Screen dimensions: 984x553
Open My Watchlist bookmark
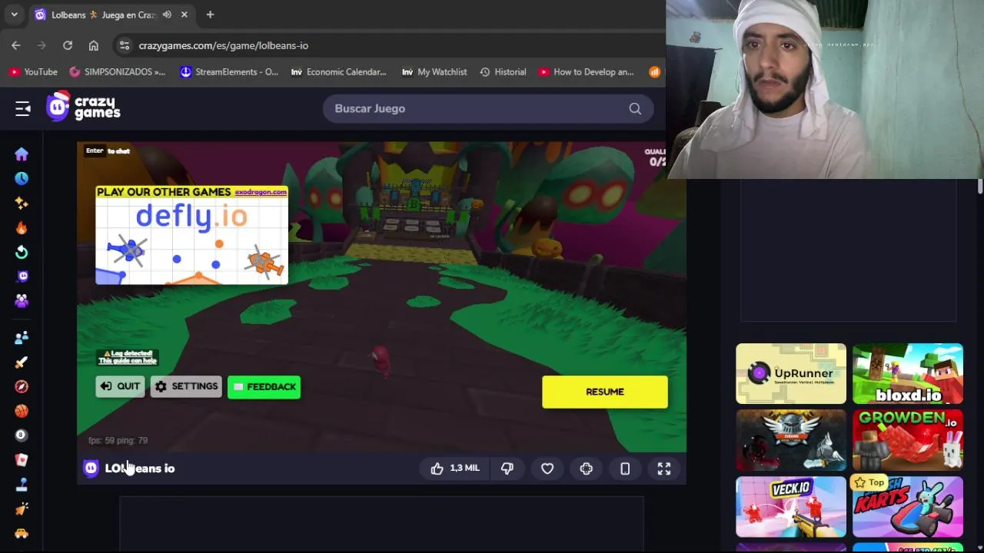pos(434,72)
